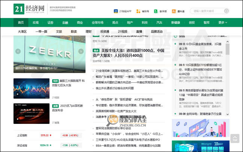This screenshot has width=243, height=152.
Task: Select 文旅 in the sub navigation
Action: click(x=59, y=32)
